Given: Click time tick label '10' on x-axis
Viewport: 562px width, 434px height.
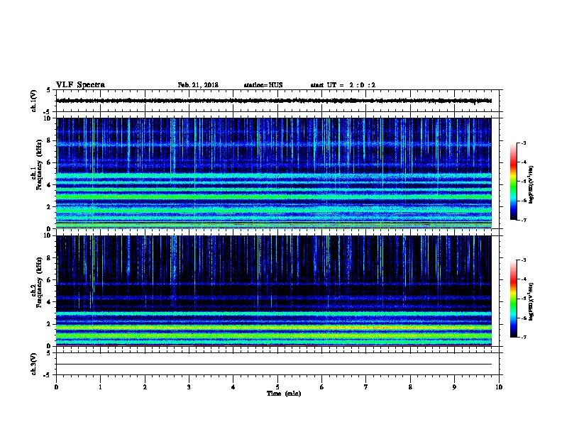Looking at the screenshot, I should pos(499,387).
